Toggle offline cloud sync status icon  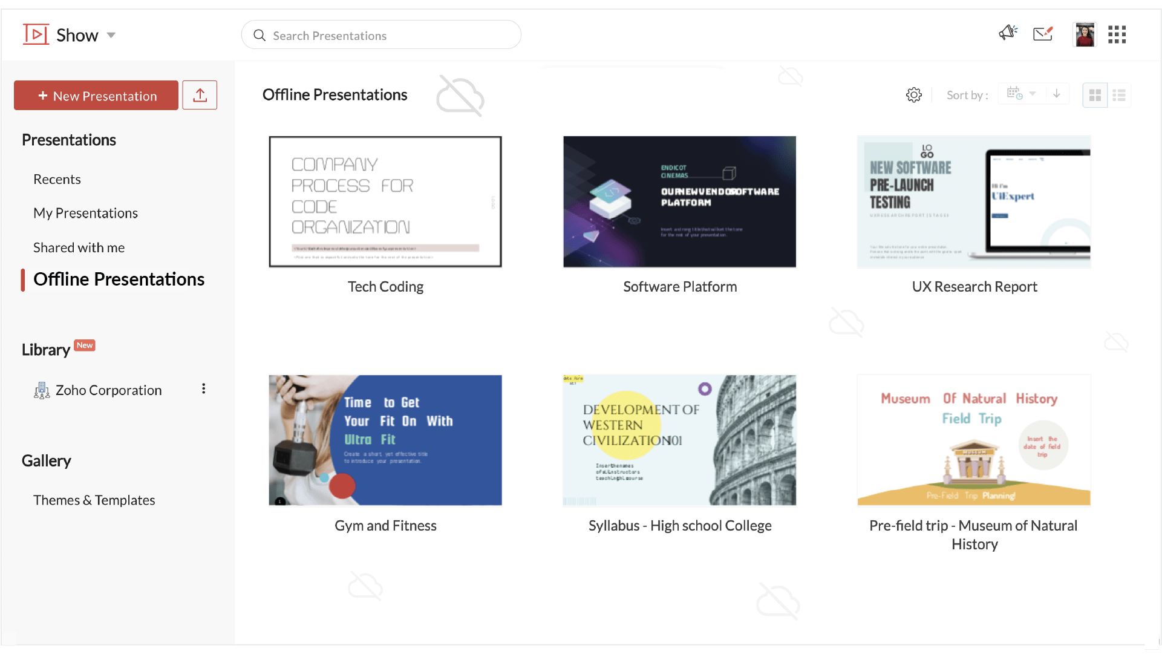pos(462,95)
